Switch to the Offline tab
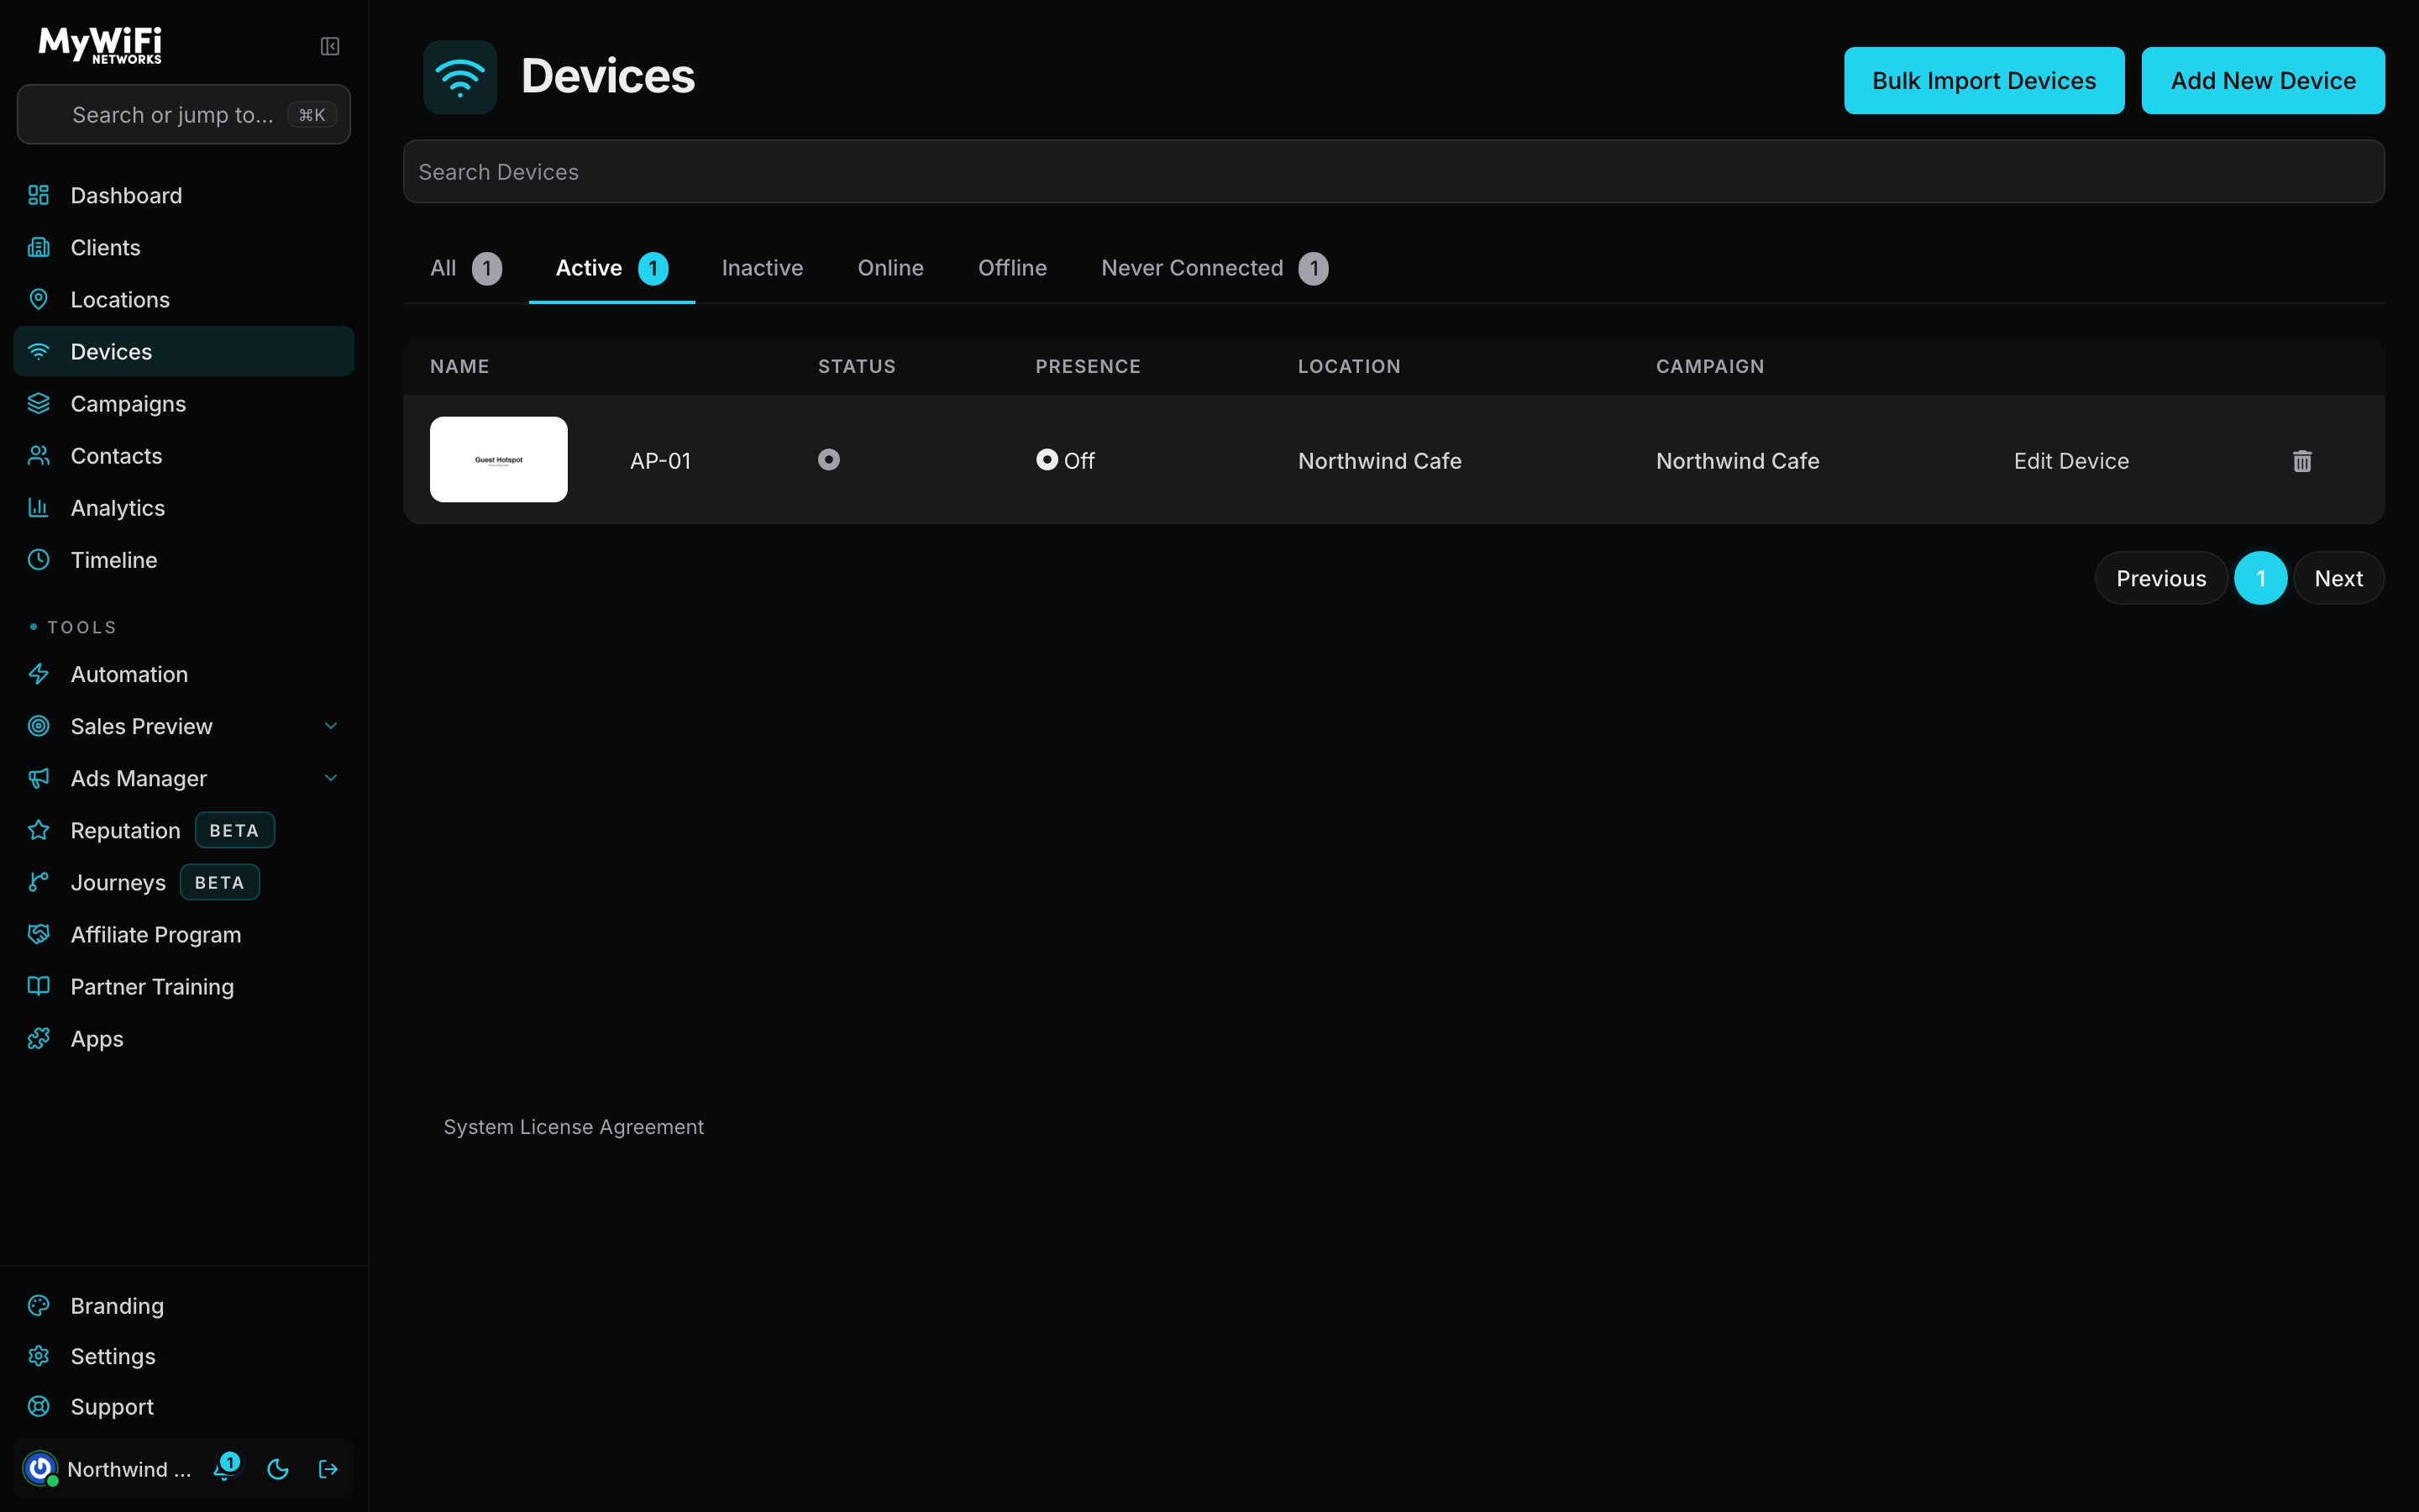 tap(1013, 268)
